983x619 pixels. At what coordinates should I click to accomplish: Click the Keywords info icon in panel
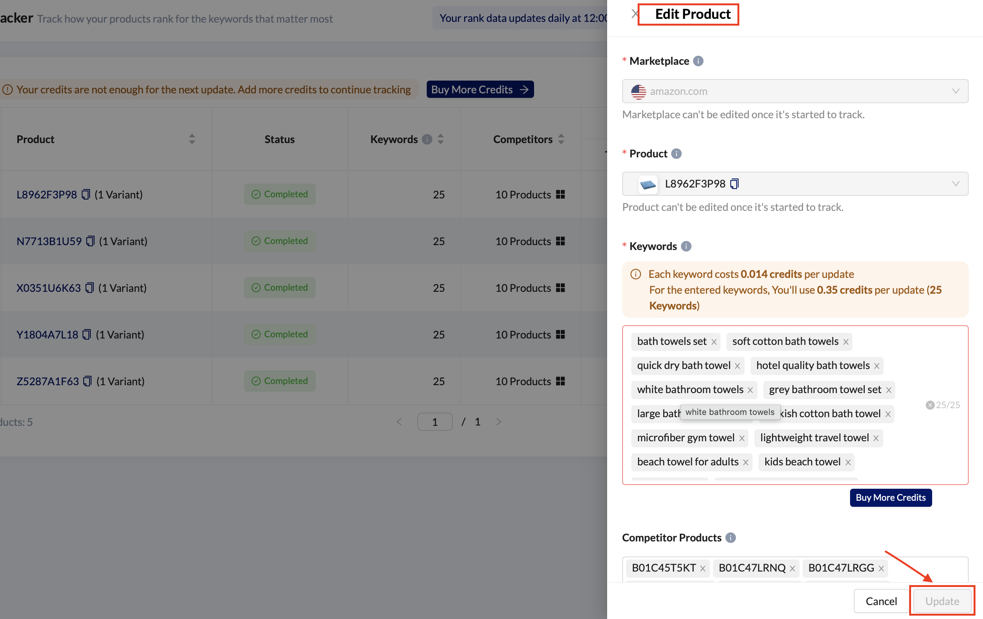coord(686,247)
